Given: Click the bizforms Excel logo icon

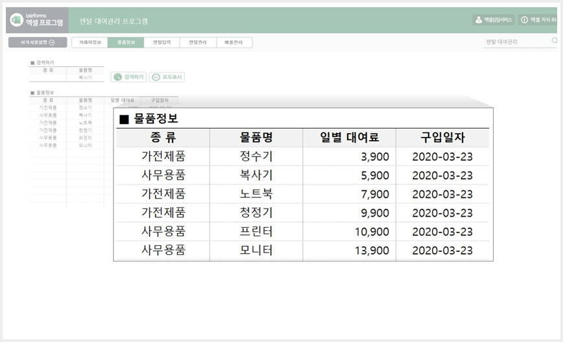Looking at the screenshot, I should click(x=16, y=20).
